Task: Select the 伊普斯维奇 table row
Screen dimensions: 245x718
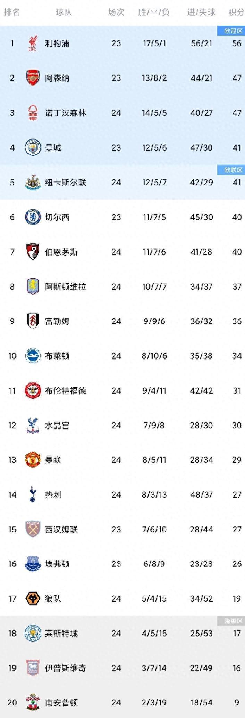Action: click(x=122, y=668)
